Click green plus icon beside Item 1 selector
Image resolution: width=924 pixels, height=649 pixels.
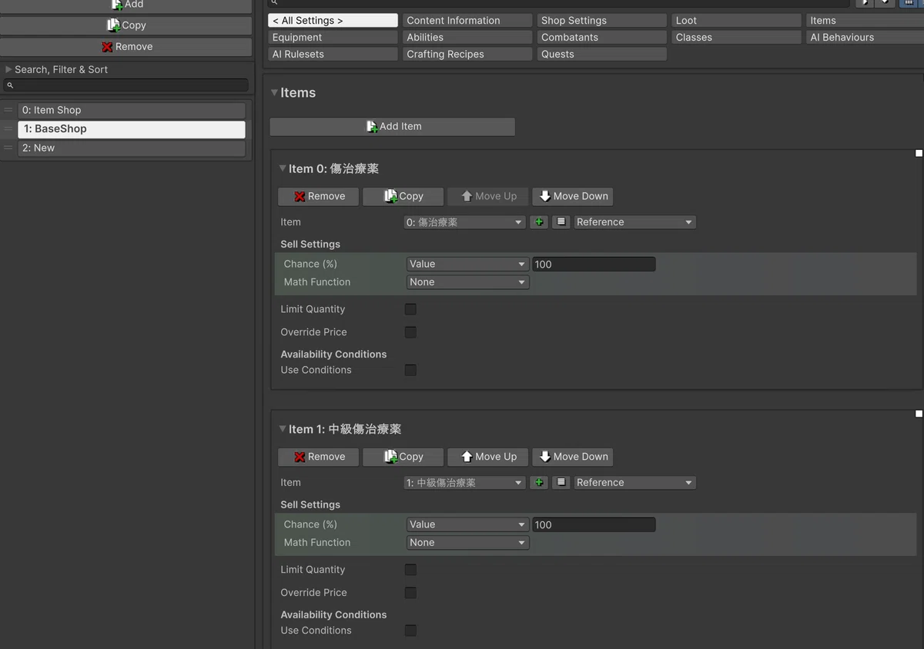point(539,483)
